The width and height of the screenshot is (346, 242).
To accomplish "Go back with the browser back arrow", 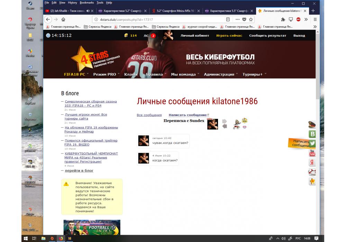I will tap(48, 20).
